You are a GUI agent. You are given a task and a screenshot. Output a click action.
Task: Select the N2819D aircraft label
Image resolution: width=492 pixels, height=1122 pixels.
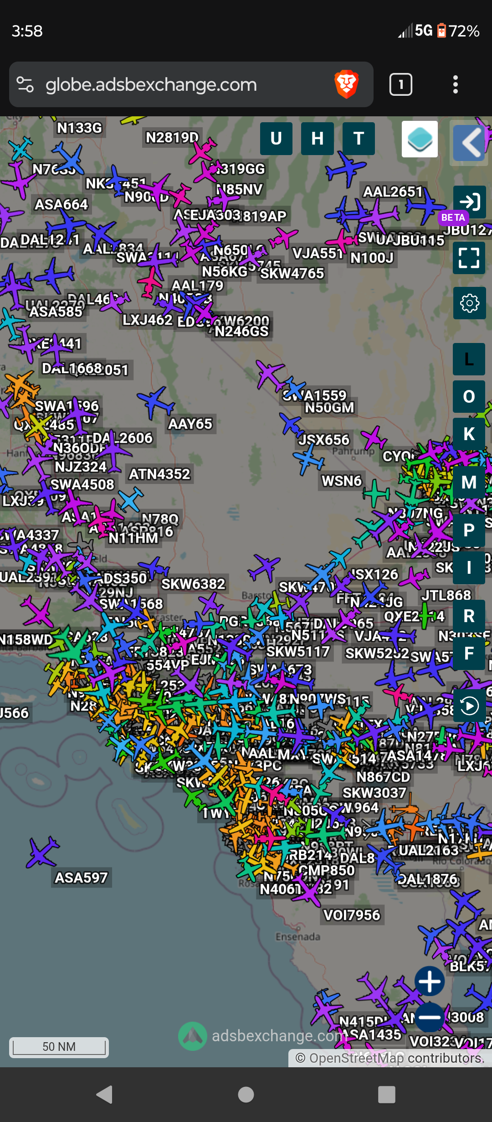[x=172, y=137]
